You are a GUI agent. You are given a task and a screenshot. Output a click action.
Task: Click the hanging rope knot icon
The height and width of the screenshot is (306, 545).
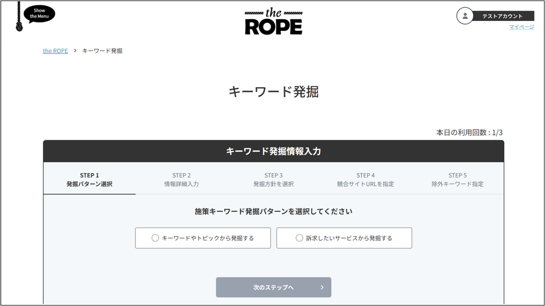point(19,24)
